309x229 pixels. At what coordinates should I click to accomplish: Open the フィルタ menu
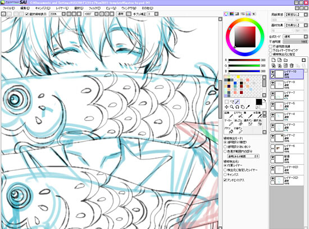(94, 8)
